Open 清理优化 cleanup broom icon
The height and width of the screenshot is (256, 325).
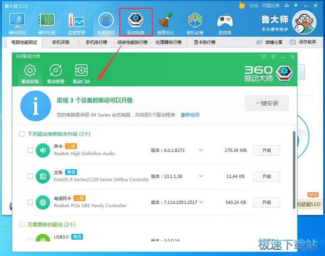[x=166, y=20]
